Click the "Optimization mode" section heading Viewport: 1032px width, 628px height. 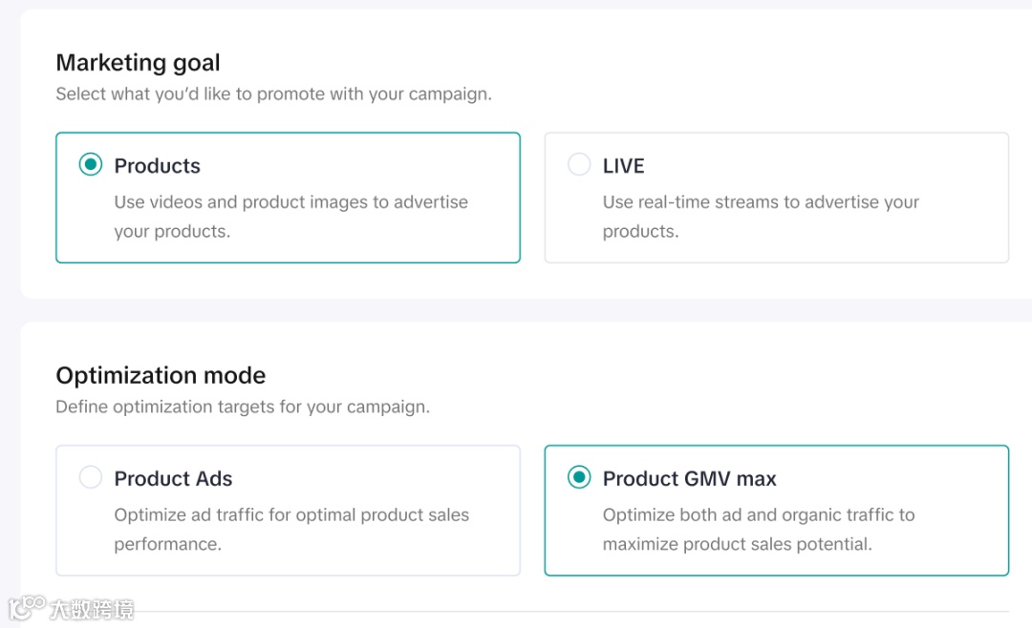161,375
